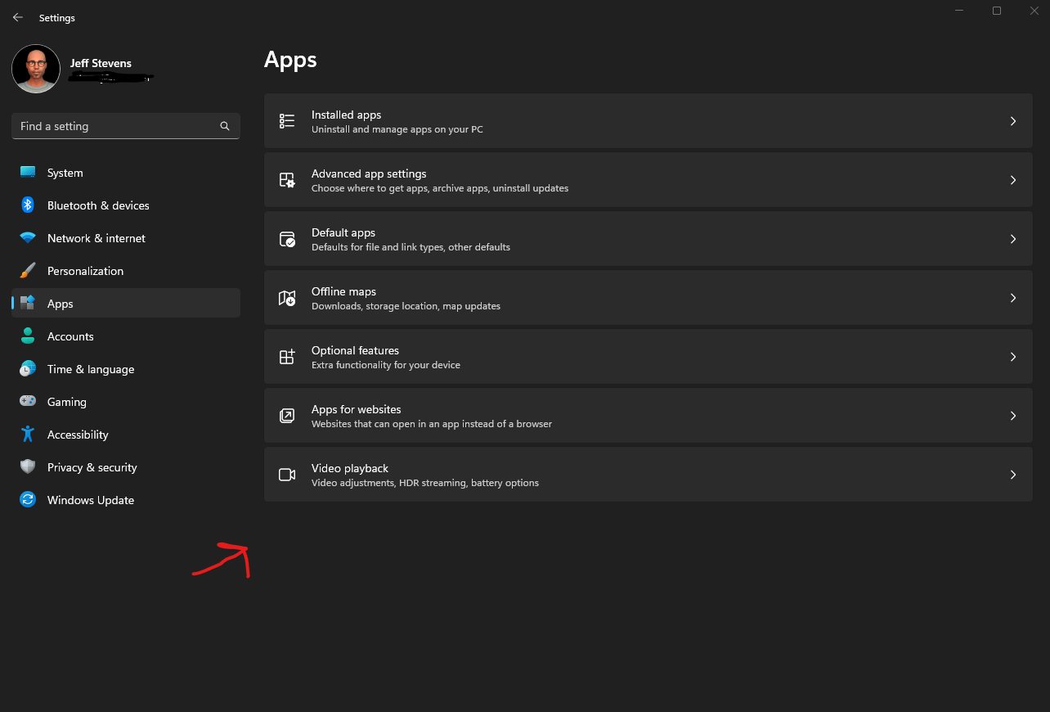Open Optional features title text
1050x712 pixels.
(355, 350)
